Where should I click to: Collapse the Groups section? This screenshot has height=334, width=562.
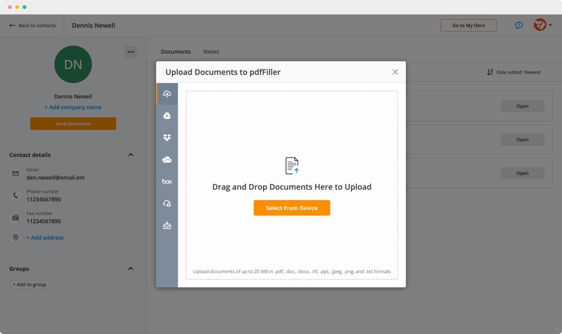pyautogui.click(x=131, y=269)
